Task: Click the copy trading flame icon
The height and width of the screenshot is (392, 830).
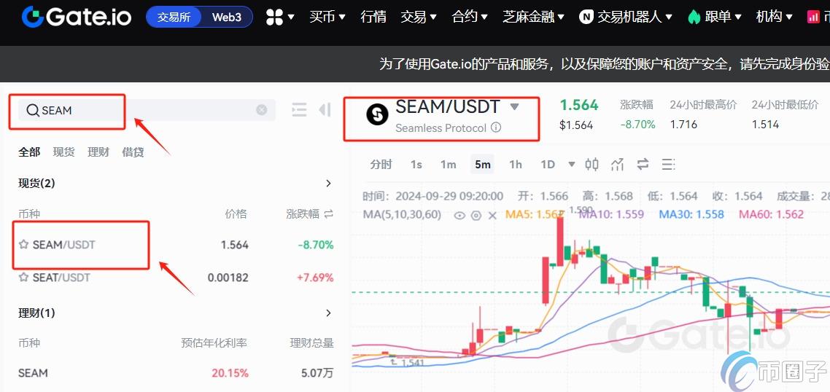Action: pyautogui.click(x=694, y=17)
